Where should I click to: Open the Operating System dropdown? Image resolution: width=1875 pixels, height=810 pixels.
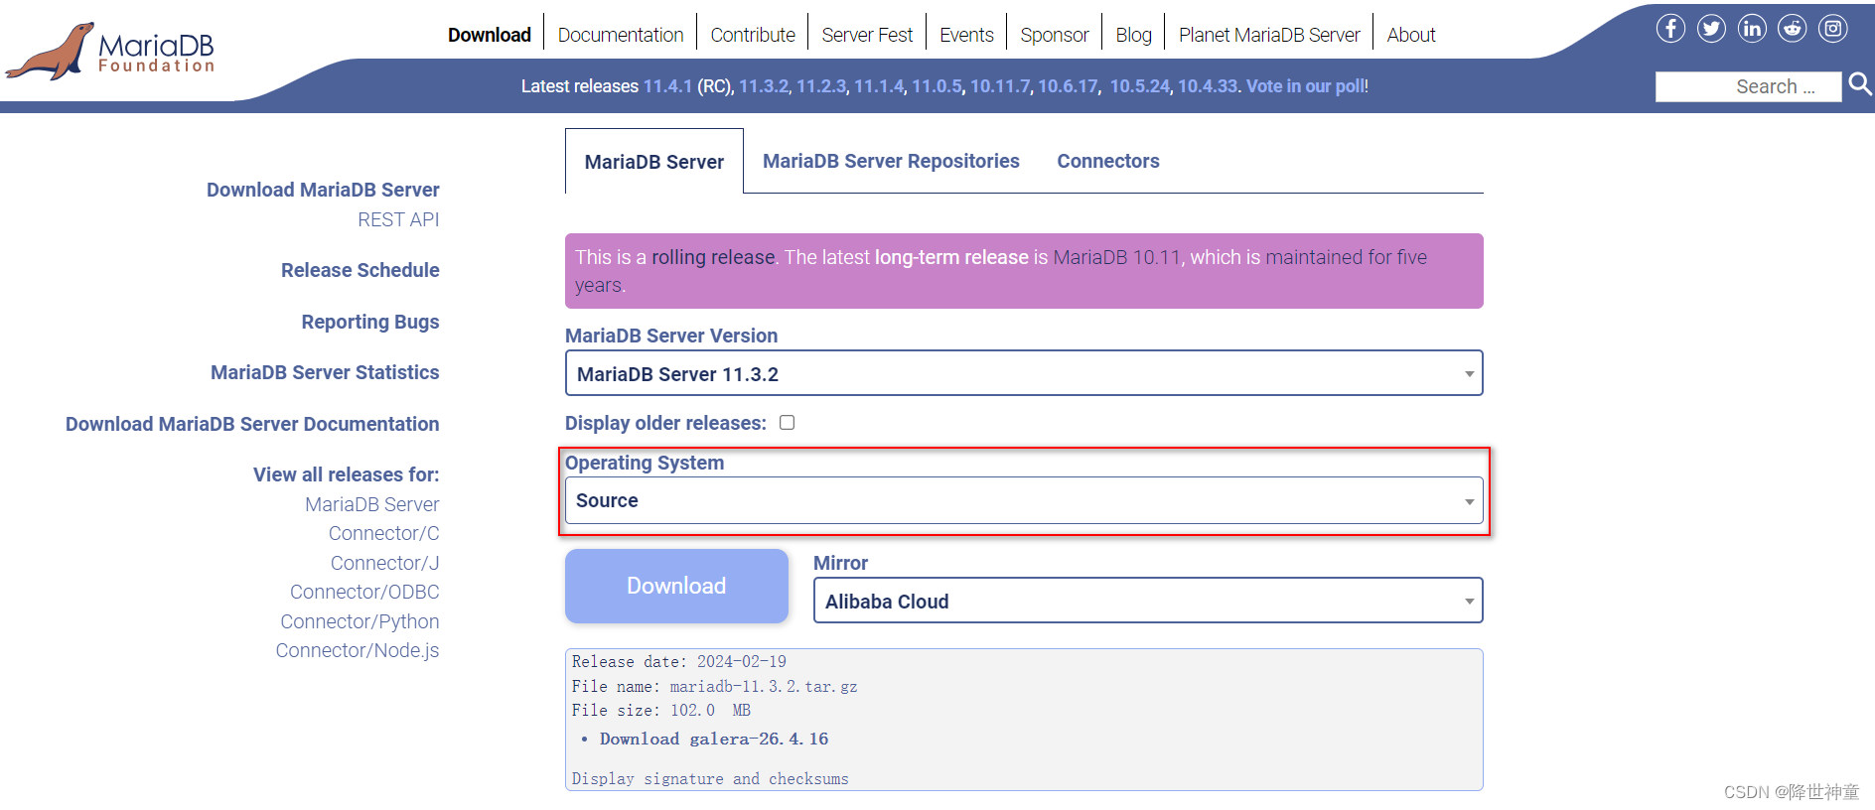(1024, 500)
